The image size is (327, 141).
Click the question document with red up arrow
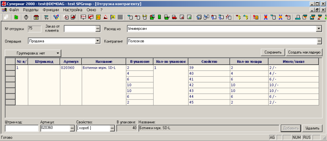(x=288, y=17)
